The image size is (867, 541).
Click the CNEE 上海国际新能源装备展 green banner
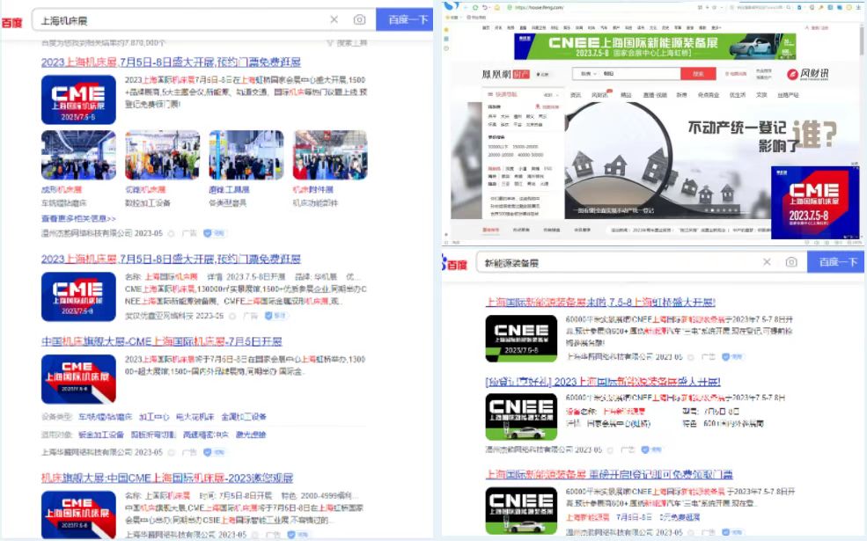tap(655, 47)
